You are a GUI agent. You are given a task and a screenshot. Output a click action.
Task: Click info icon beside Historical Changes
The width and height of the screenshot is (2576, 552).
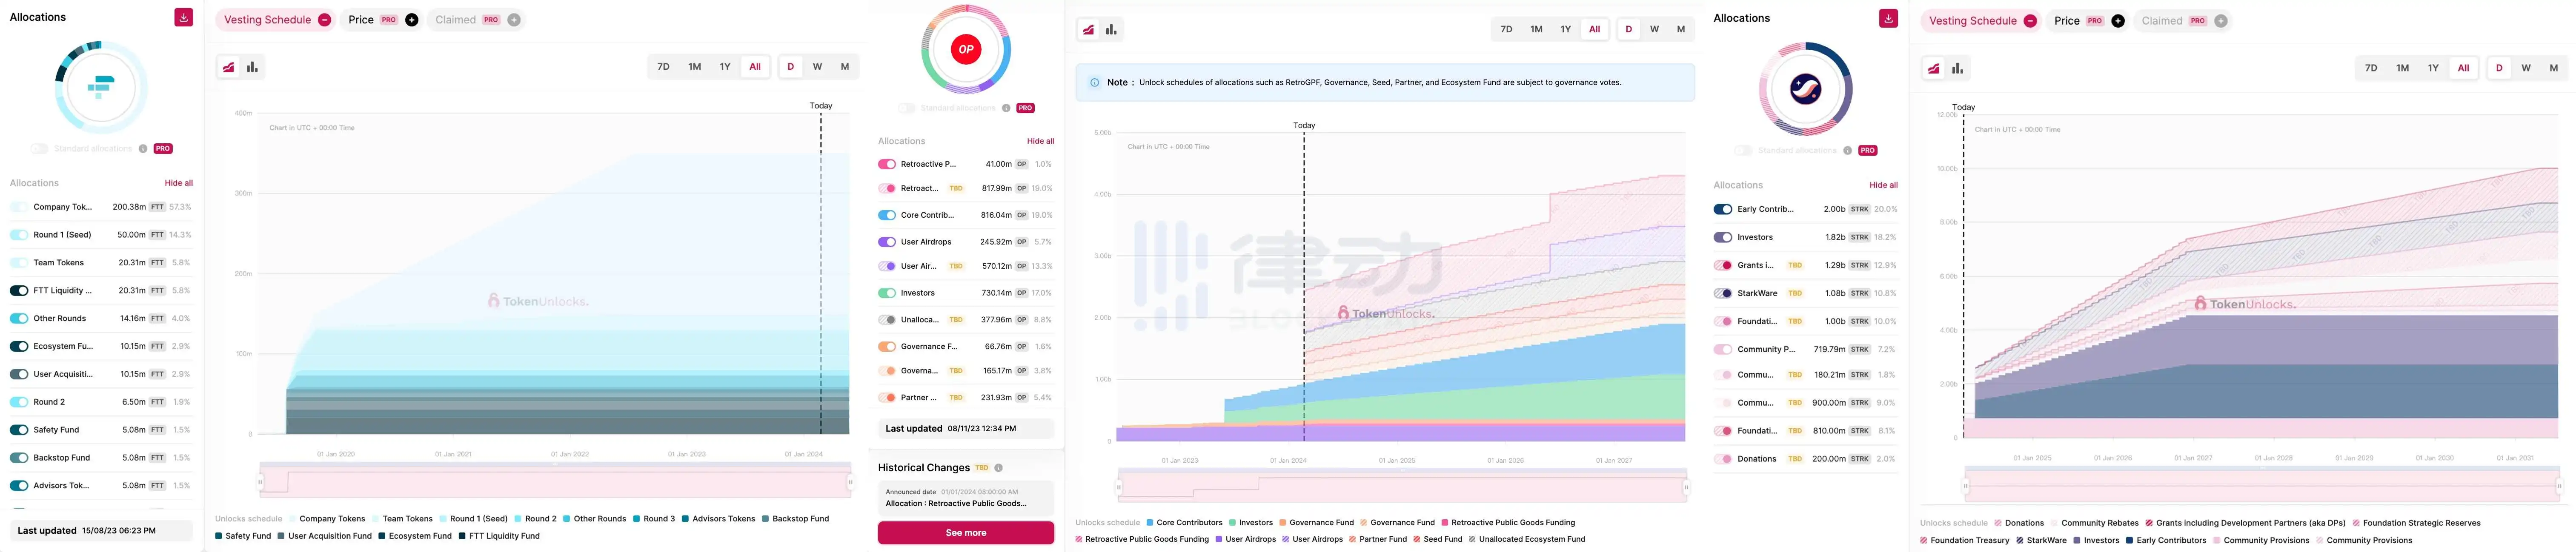998,468
